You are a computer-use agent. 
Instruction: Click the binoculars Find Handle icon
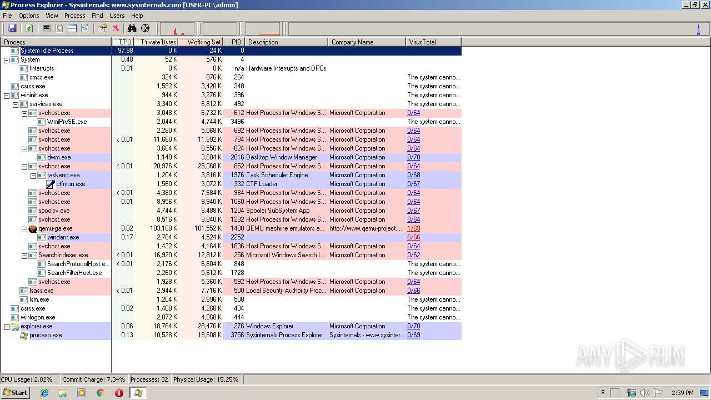coord(132,28)
